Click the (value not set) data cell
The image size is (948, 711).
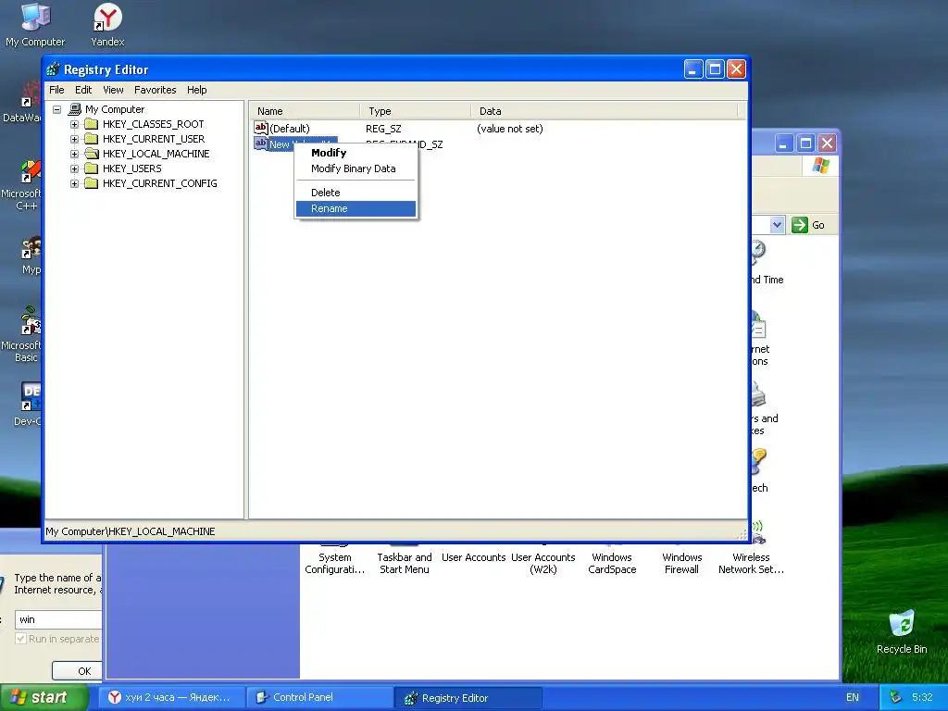(x=510, y=129)
